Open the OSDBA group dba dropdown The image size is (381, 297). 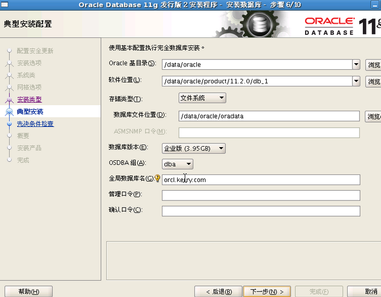pos(178,164)
